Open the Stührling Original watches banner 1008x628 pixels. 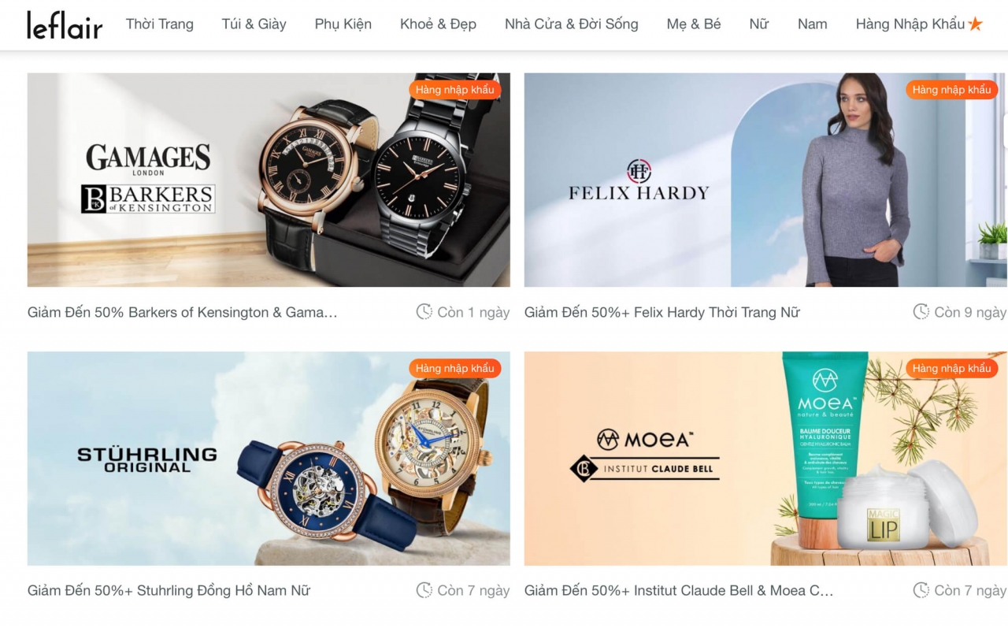tap(269, 459)
